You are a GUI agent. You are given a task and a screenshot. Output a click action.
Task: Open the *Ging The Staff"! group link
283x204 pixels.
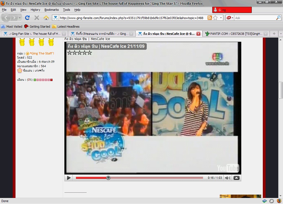pos(42,53)
